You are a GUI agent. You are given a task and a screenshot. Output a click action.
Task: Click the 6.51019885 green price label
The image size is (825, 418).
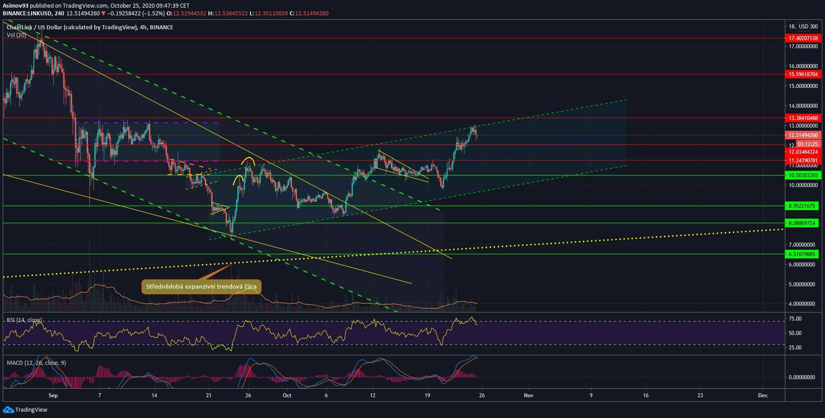(802, 254)
